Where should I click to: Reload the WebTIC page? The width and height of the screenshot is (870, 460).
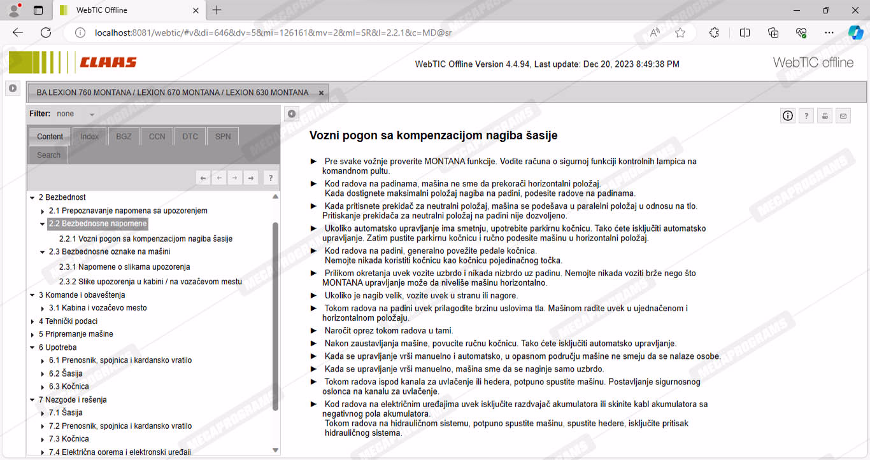click(46, 32)
